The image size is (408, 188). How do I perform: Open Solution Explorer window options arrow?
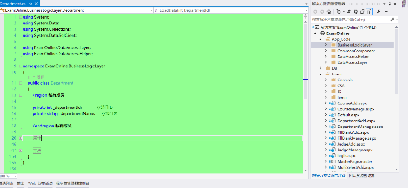click(384, 4)
